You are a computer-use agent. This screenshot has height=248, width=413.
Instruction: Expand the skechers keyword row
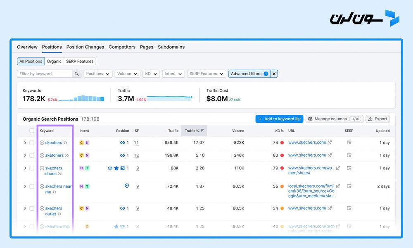pos(25,143)
